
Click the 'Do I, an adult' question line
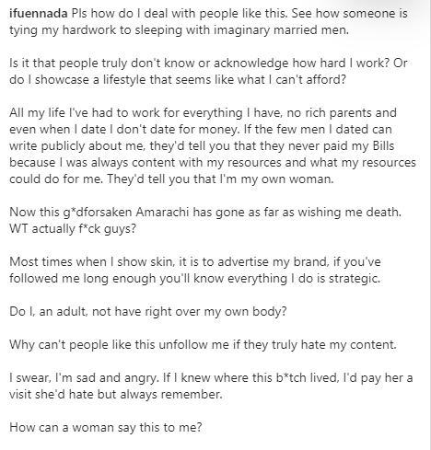(x=148, y=312)
